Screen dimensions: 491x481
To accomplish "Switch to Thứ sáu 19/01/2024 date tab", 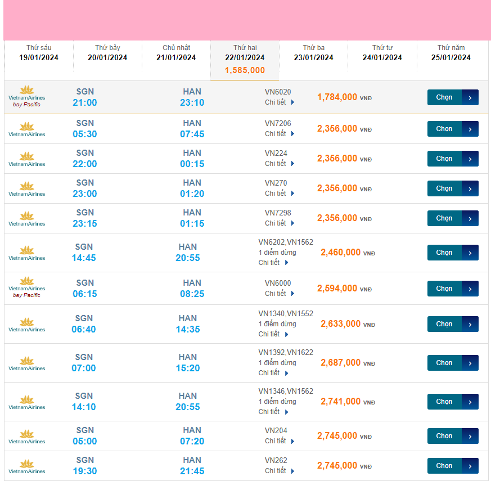I will tap(39, 53).
